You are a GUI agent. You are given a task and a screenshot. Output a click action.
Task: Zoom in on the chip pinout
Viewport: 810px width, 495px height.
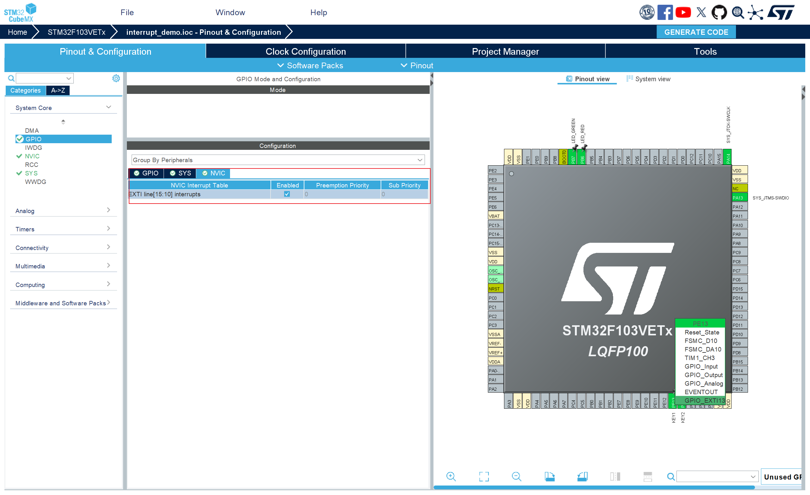pos(451,476)
